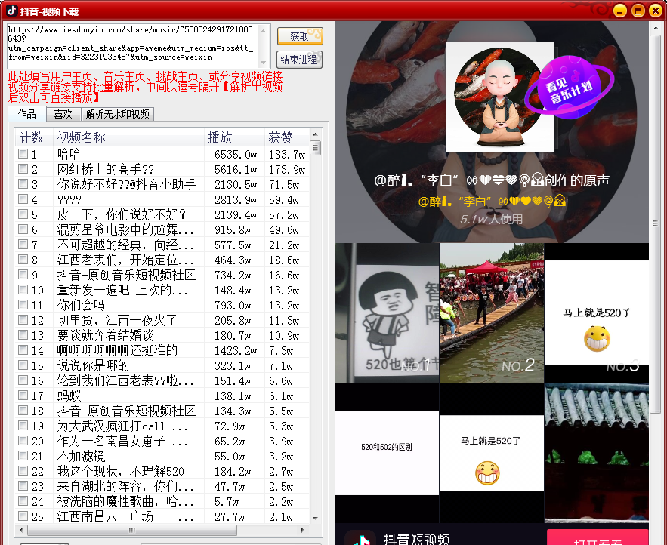Image resolution: width=667 pixels, height=545 pixels.
Task: Open the NO.1 video thumbnail with cartoon meme
Action: coord(387,313)
